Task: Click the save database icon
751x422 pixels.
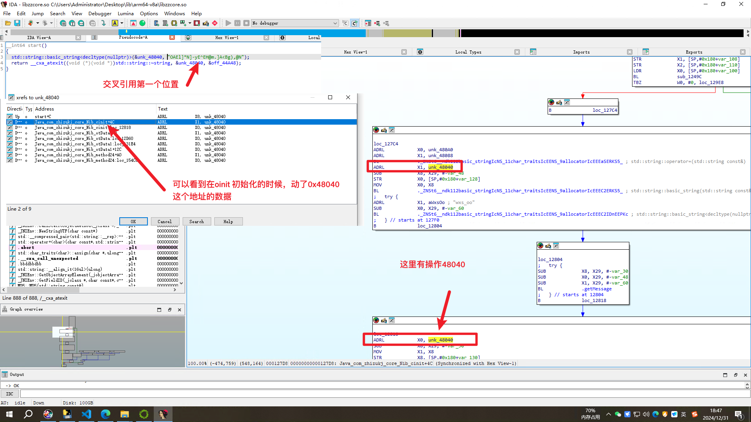Action: 17,23
